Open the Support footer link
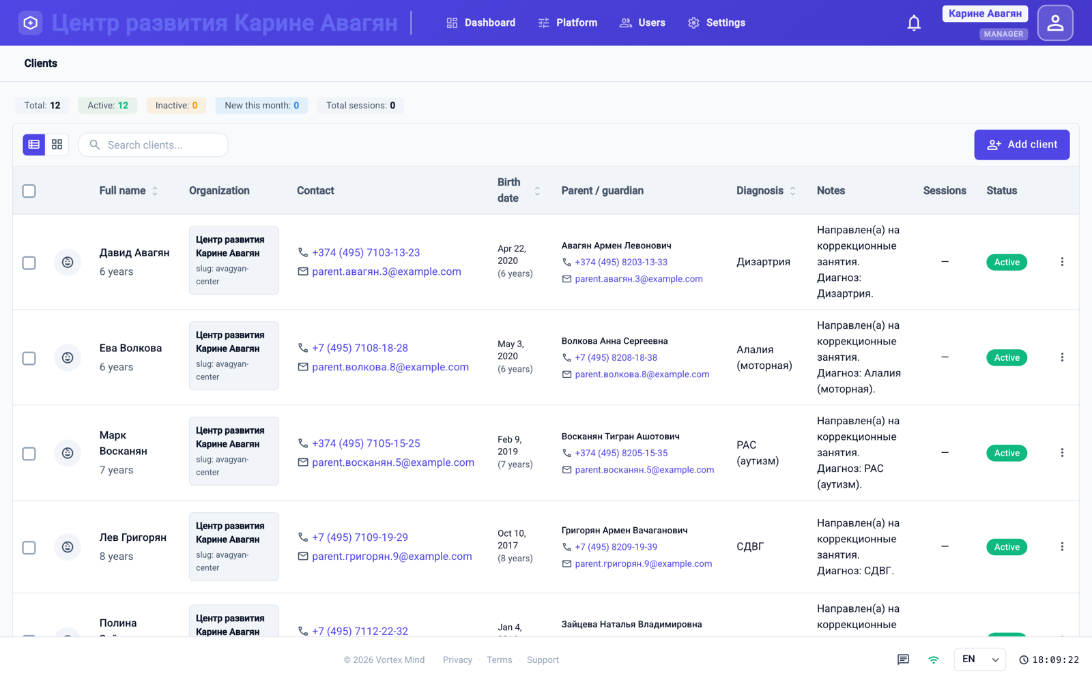The width and height of the screenshot is (1092, 682). tap(543, 660)
